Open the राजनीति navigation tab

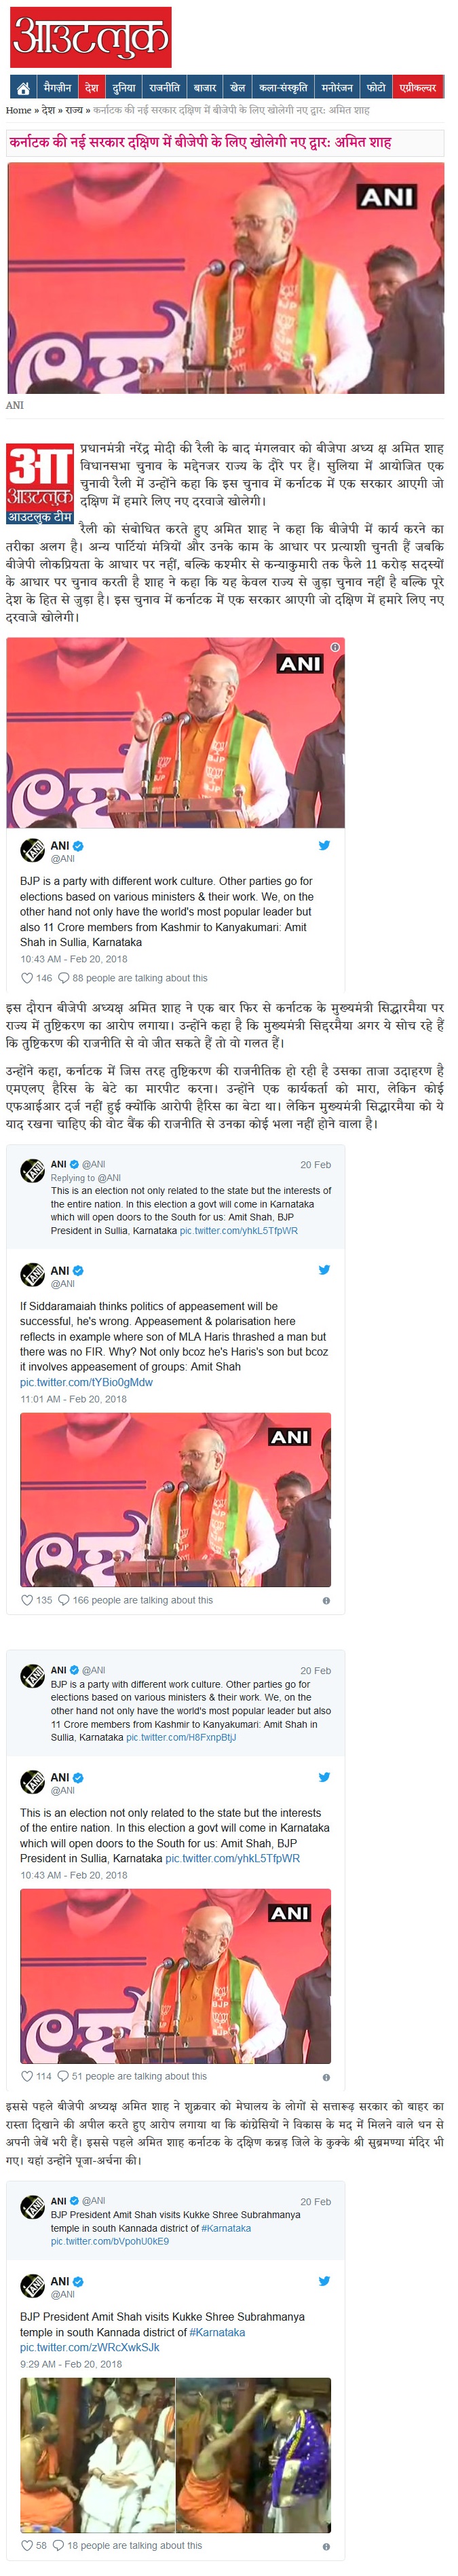point(165,88)
